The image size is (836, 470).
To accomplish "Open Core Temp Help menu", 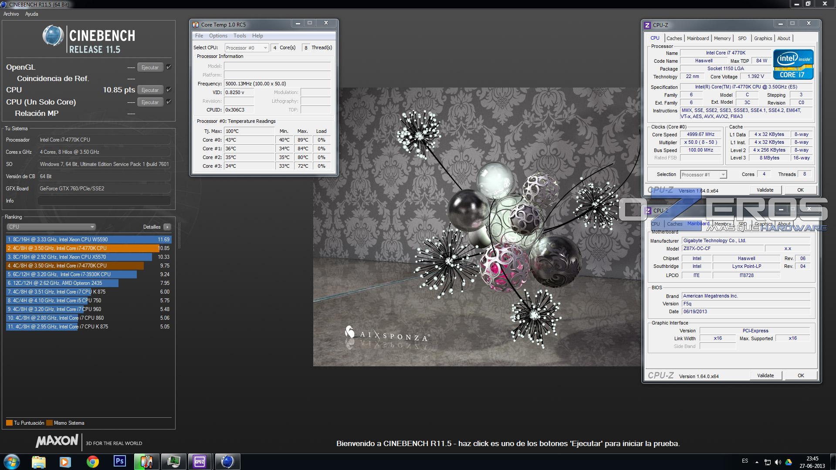I will (257, 36).
